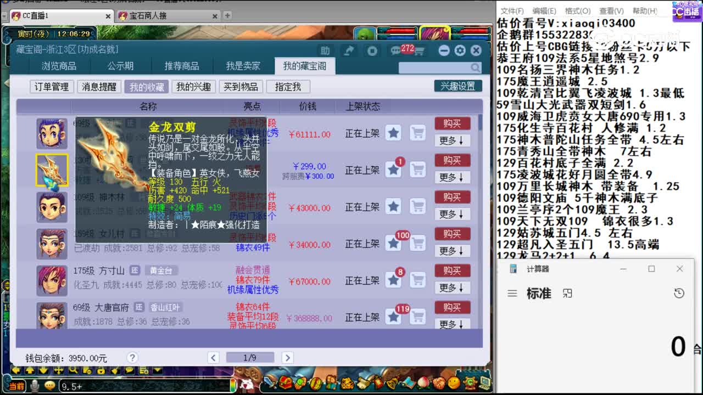Click the question mark help icon

132,358
